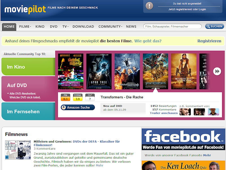Click 'Mehr' in Facebook Fanseite text

[x=207, y=155]
